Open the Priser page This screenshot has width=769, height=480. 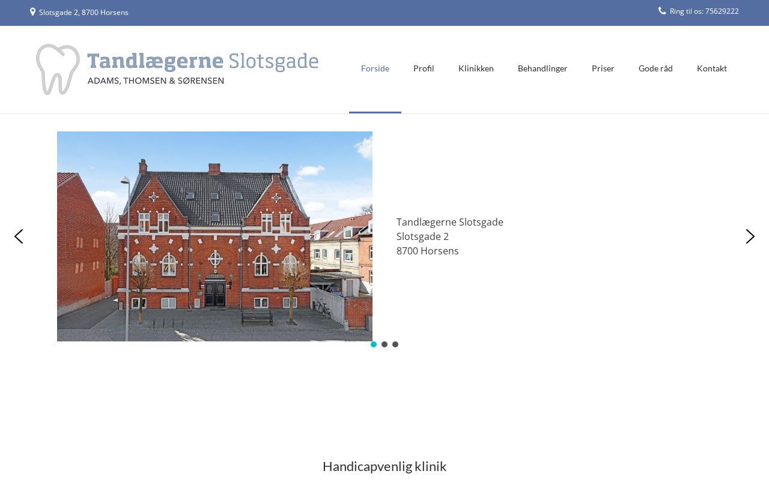603,68
